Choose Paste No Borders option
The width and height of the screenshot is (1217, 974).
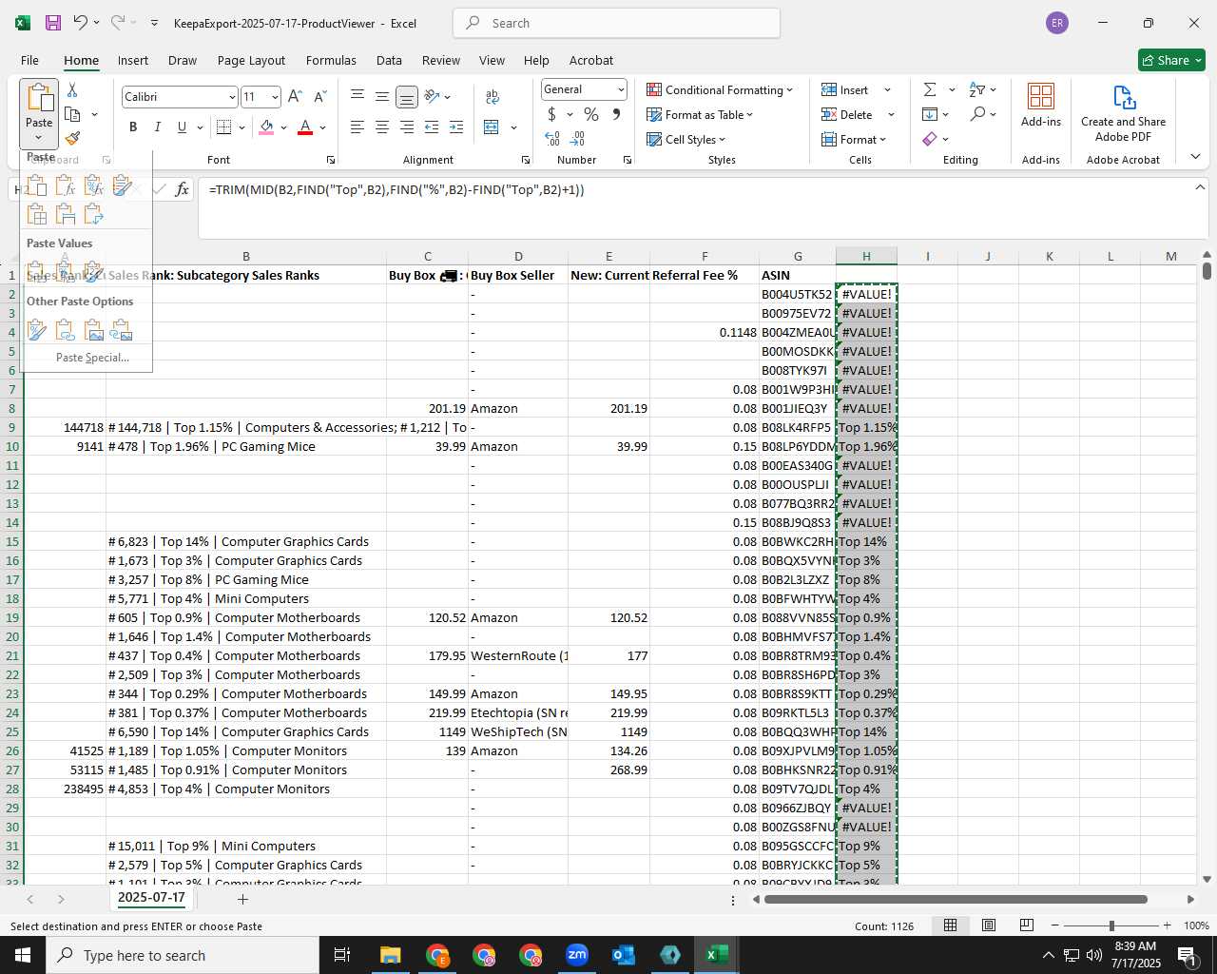pos(36,214)
